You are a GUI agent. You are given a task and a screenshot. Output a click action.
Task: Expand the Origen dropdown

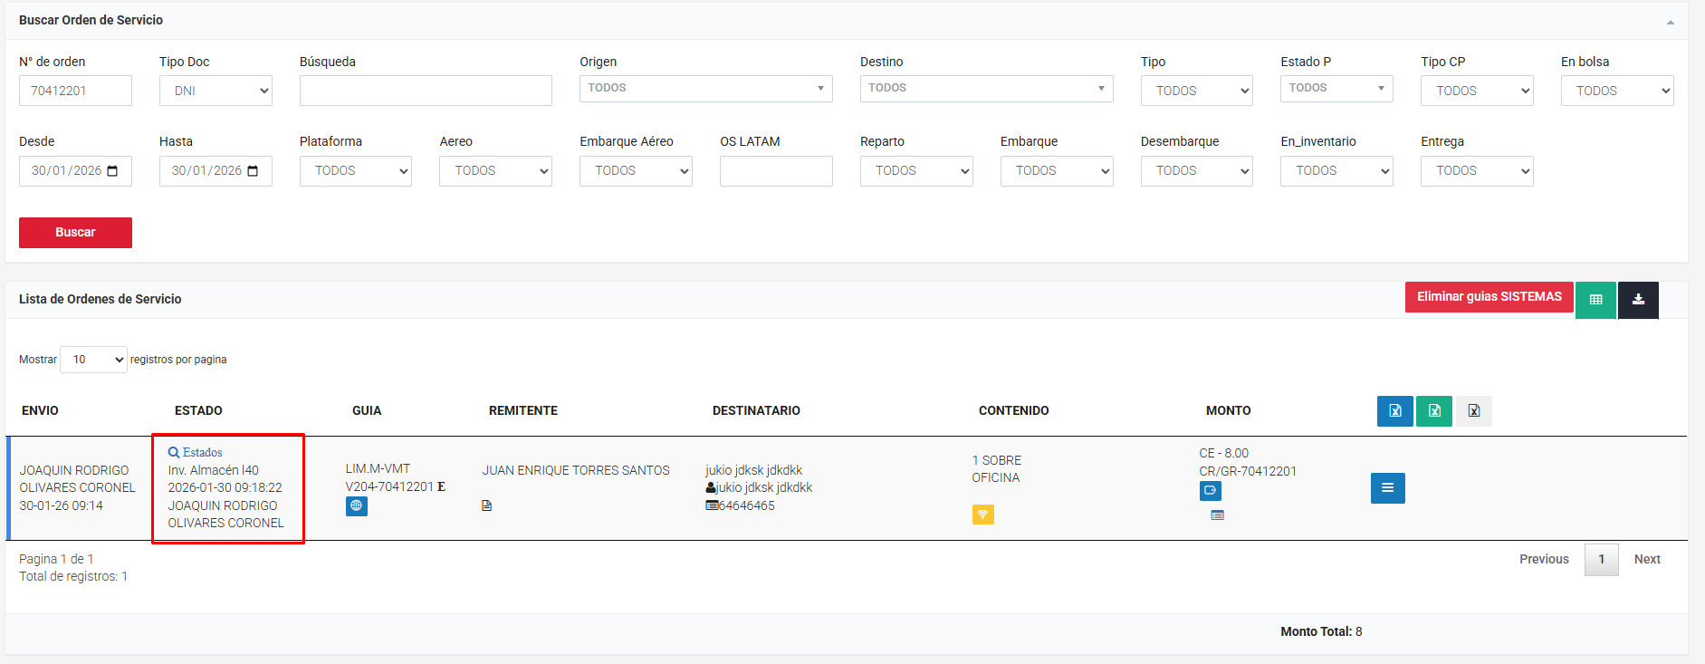705,89
